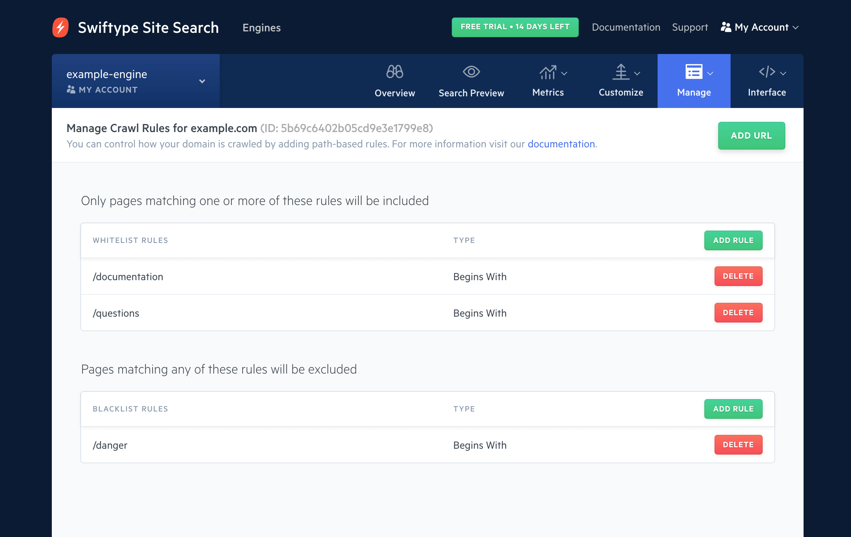Click the BLACKLIST RULES column header
The width and height of the screenshot is (851, 537).
(x=130, y=409)
